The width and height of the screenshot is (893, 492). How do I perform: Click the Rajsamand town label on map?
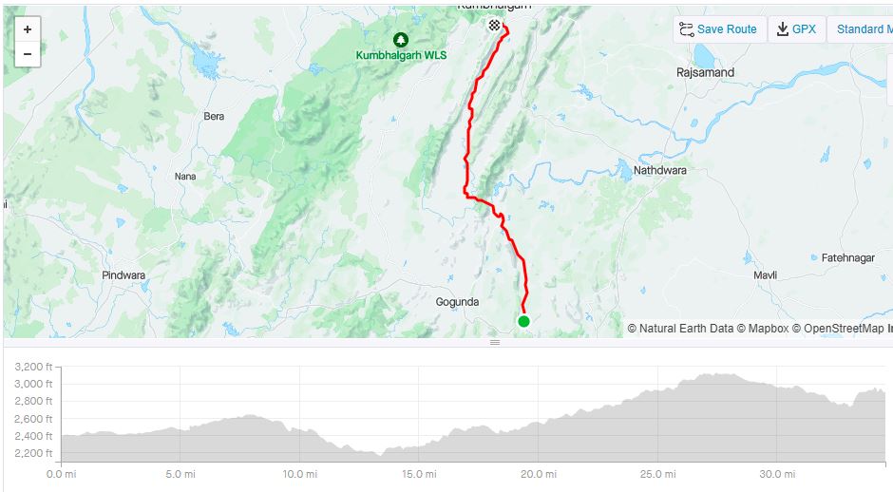click(x=705, y=72)
